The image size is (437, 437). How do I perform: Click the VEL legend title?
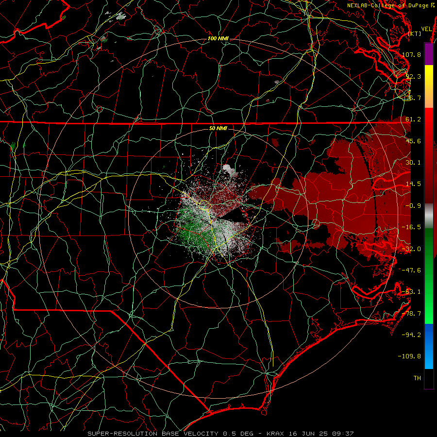point(426,29)
